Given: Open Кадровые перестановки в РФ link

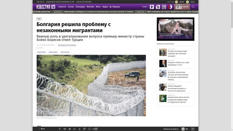Looking at the screenshot, I should pos(60,2).
